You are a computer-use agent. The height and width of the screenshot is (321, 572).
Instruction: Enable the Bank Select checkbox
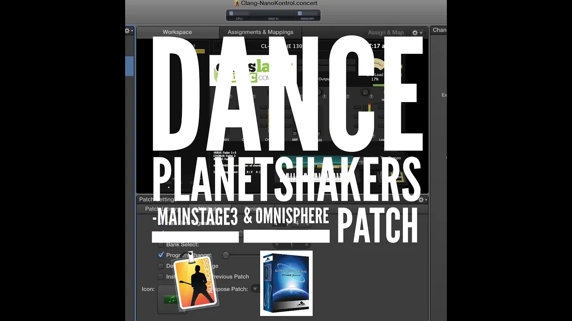pyautogui.click(x=161, y=244)
